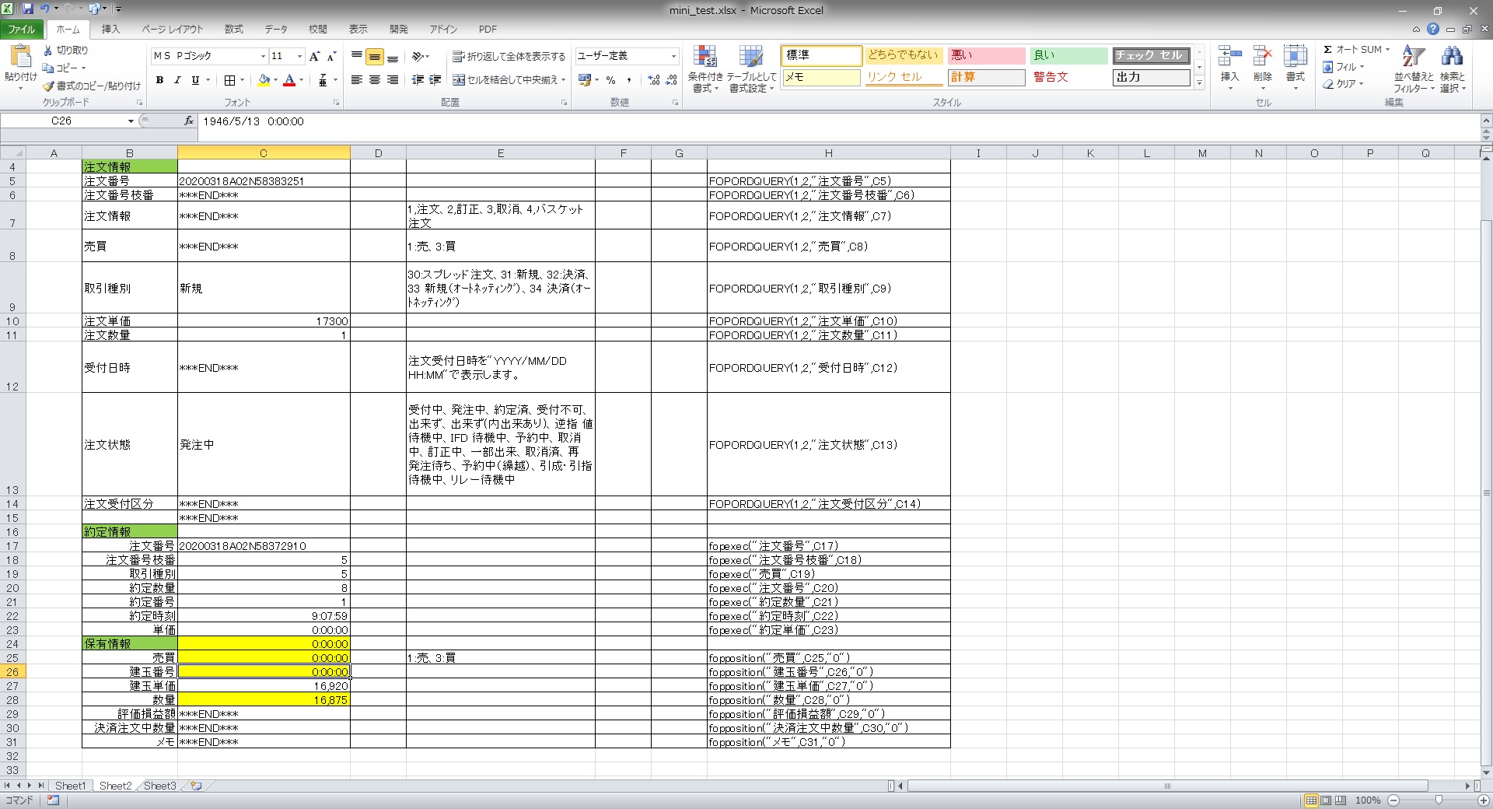Open the font name dropdown
The height and width of the screenshot is (809, 1493).
(263, 56)
